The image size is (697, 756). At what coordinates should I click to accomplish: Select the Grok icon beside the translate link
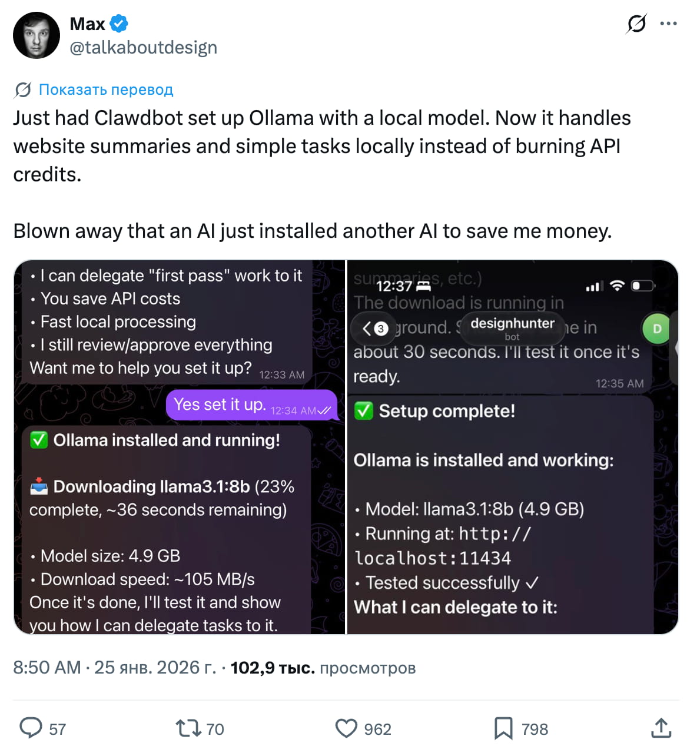(x=22, y=89)
